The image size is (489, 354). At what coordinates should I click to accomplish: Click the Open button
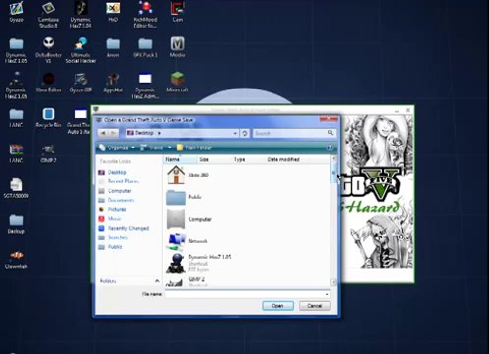[x=278, y=306]
